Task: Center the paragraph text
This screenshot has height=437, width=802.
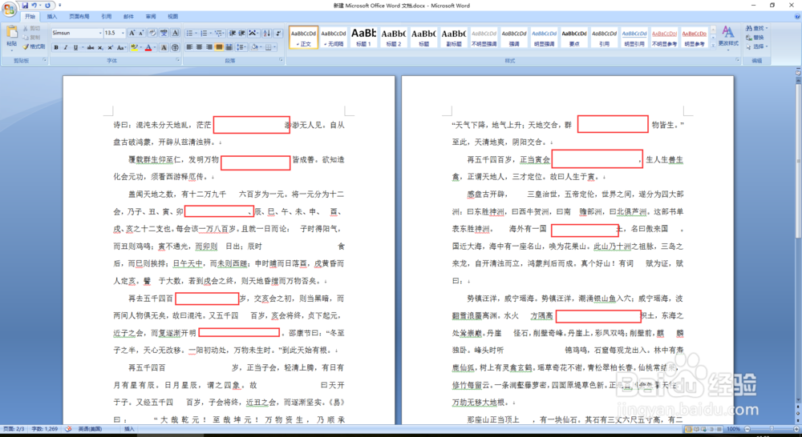Action: [199, 47]
